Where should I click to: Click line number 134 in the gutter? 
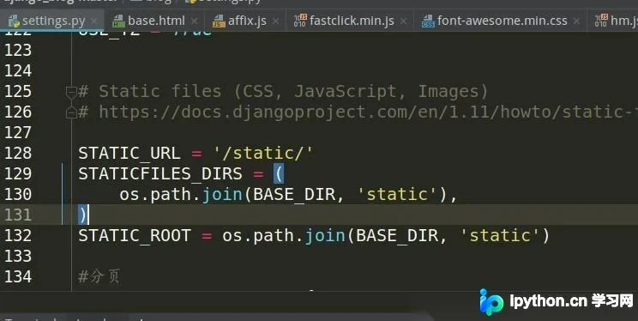[18, 277]
